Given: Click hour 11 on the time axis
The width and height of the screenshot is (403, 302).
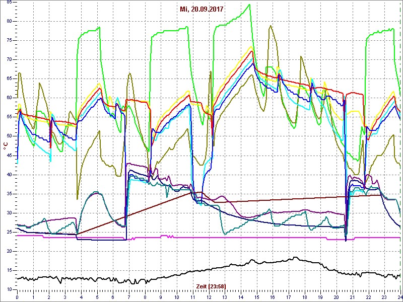Looking at the screenshot, I should (x=193, y=297).
